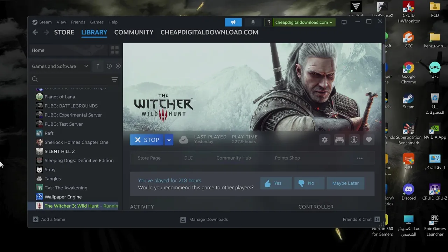Click the Steam announcements megaphone button
The image size is (448, 252).
point(233,22)
